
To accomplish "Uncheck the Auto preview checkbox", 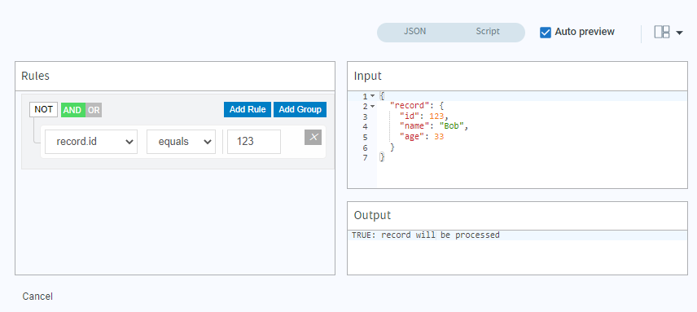I will click(546, 33).
